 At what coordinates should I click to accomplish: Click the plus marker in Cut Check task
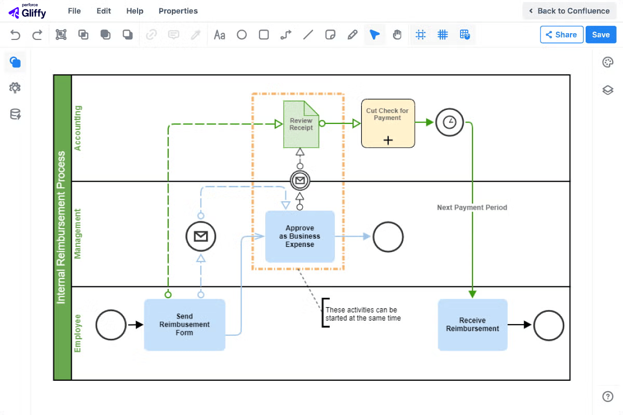388,140
